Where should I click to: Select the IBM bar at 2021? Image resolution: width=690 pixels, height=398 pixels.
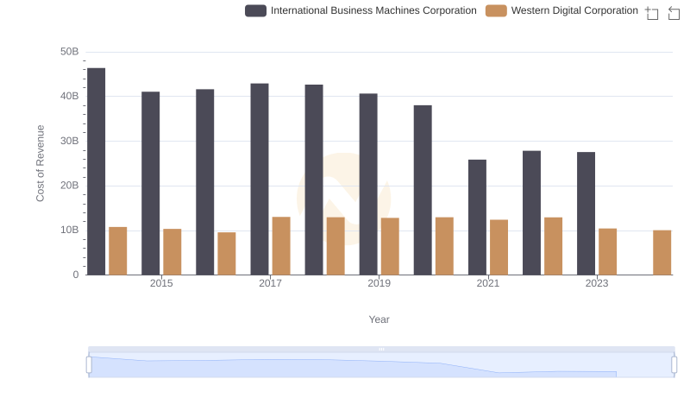click(x=478, y=217)
